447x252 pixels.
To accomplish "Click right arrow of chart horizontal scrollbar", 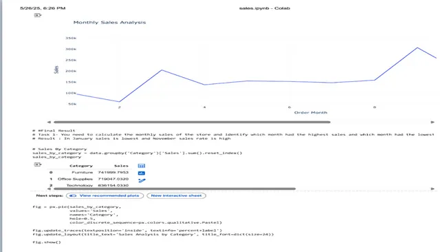I will [433, 122].
